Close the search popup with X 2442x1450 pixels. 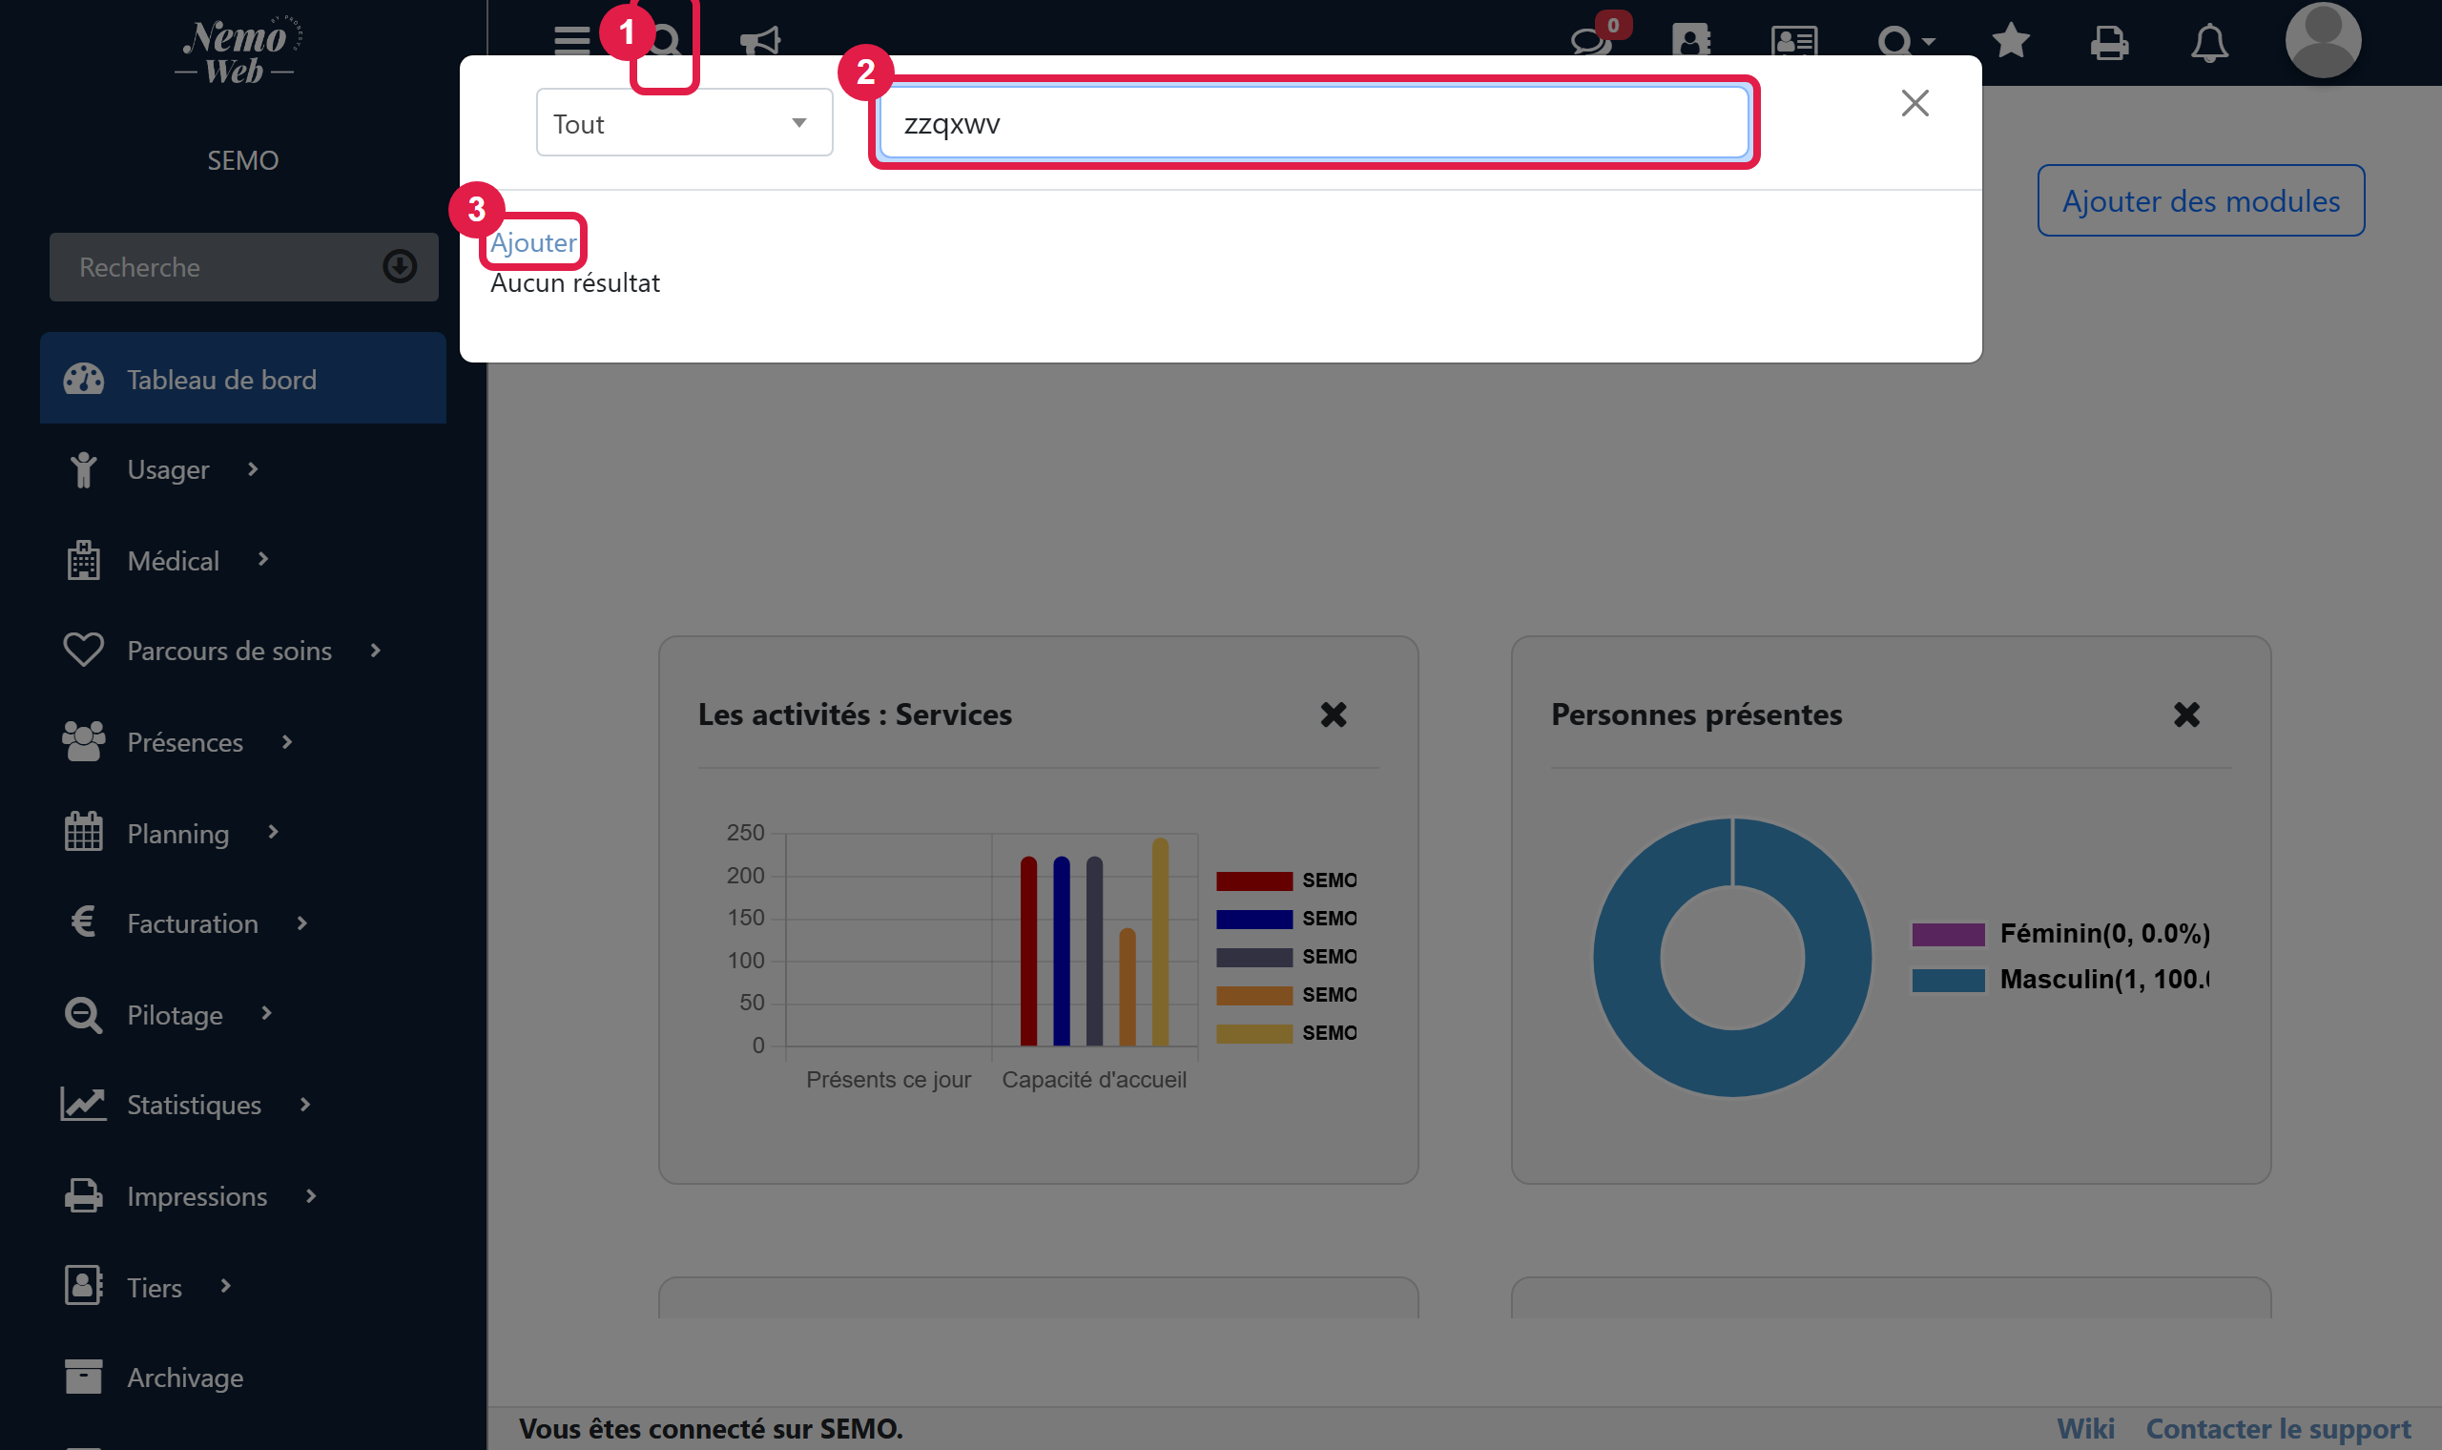[1914, 103]
